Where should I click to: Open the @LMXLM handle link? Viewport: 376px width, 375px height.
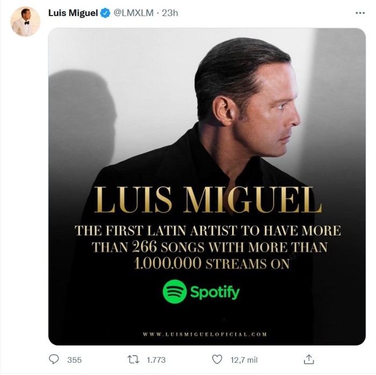click(x=131, y=13)
